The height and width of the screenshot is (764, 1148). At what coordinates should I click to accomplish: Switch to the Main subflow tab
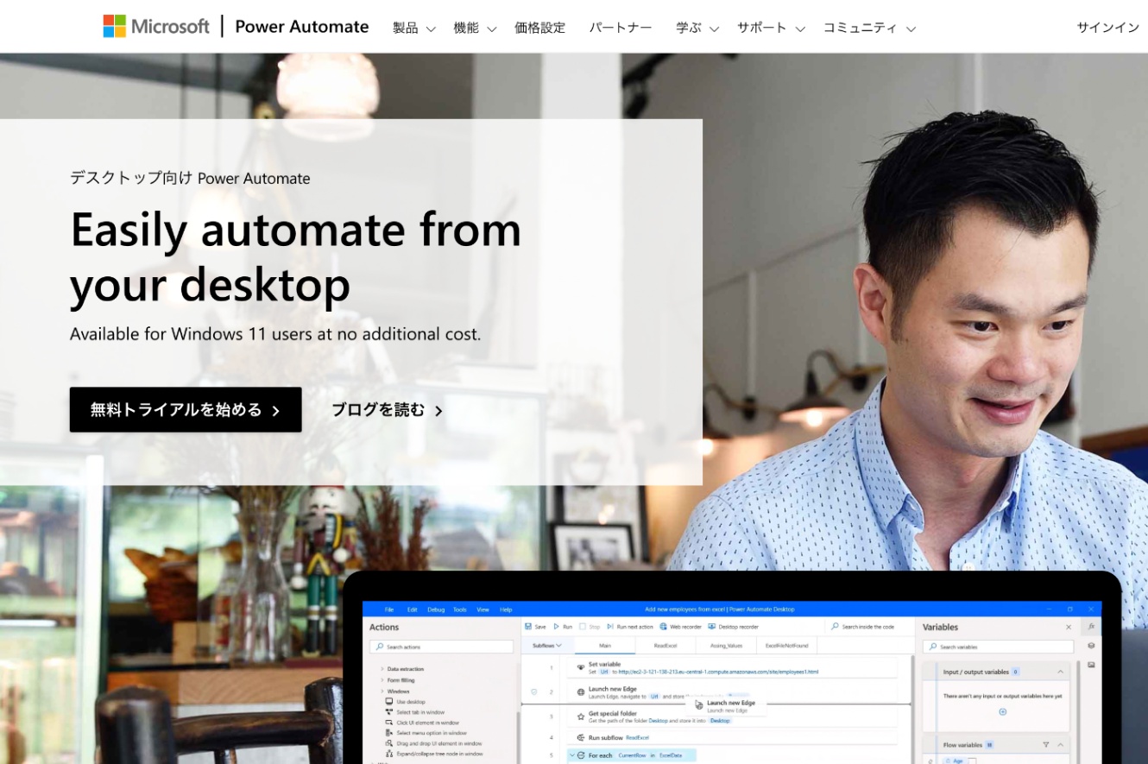[x=605, y=645]
